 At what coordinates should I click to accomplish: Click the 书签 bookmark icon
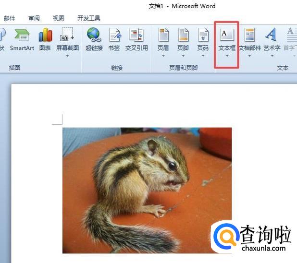(114, 39)
